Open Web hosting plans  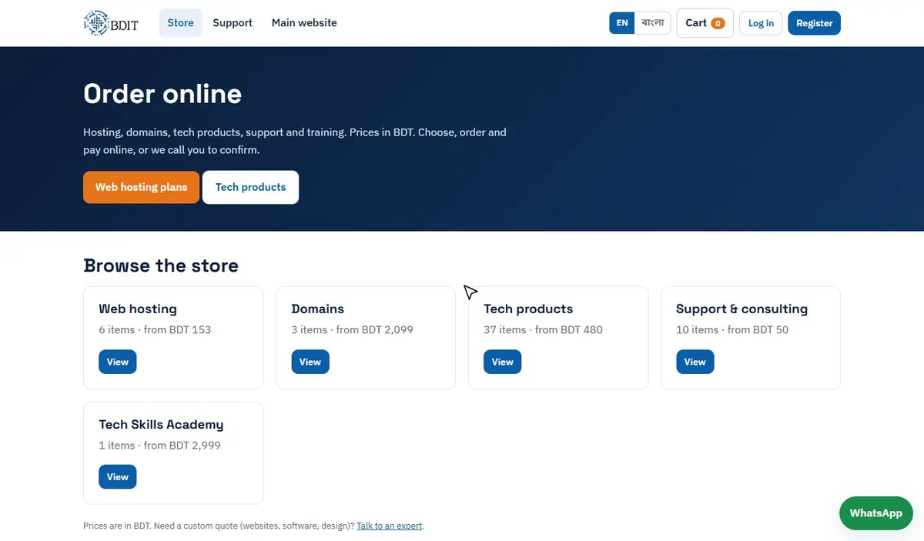point(141,187)
